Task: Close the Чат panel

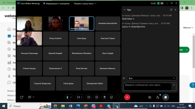Action: (x=175, y=10)
